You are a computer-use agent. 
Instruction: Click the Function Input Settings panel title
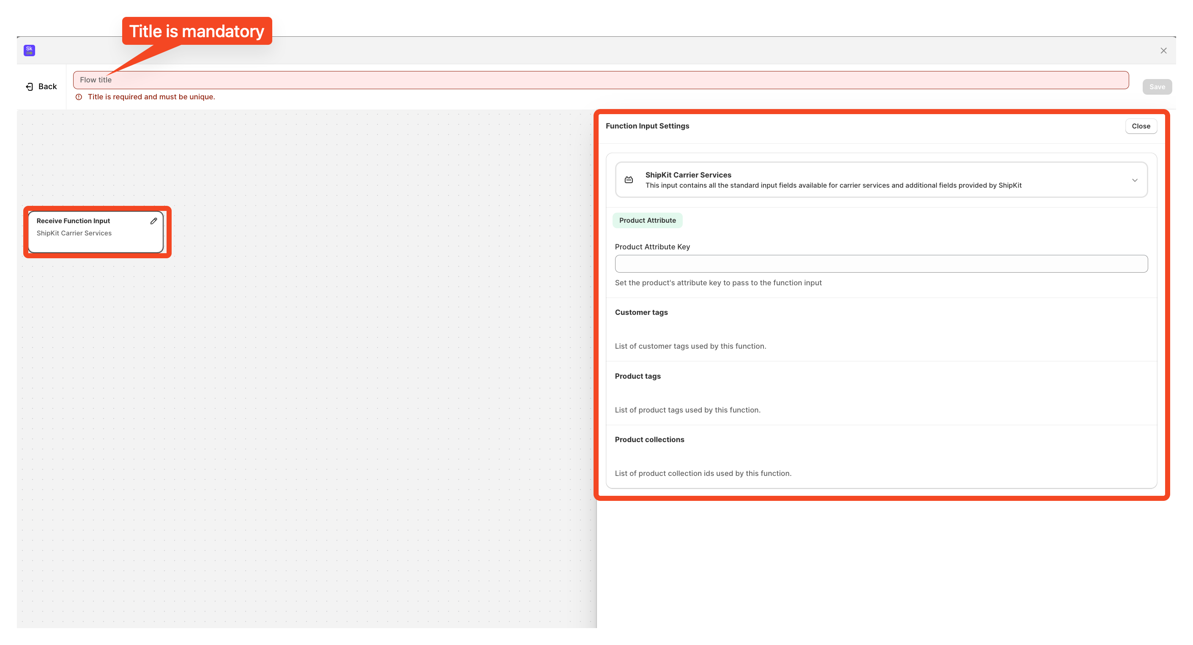pyautogui.click(x=647, y=126)
